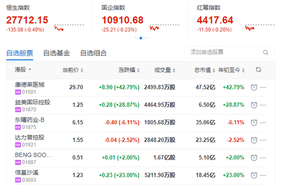The image size is (282, 185).
Task: Switch to 自选基金 tab
Action: (56, 53)
